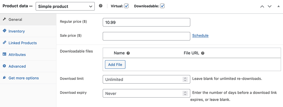The image size is (283, 107).
Task: Click the Schedule sale price link
Action: pyautogui.click(x=200, y=36)
